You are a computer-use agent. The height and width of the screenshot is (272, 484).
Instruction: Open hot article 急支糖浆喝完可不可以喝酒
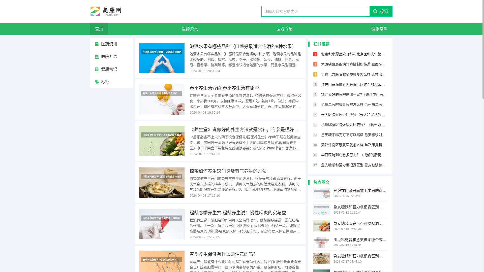click(x=359, y=223)
